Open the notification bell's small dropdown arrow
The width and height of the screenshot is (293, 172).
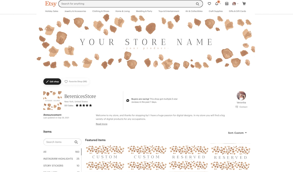coord(220,4)
